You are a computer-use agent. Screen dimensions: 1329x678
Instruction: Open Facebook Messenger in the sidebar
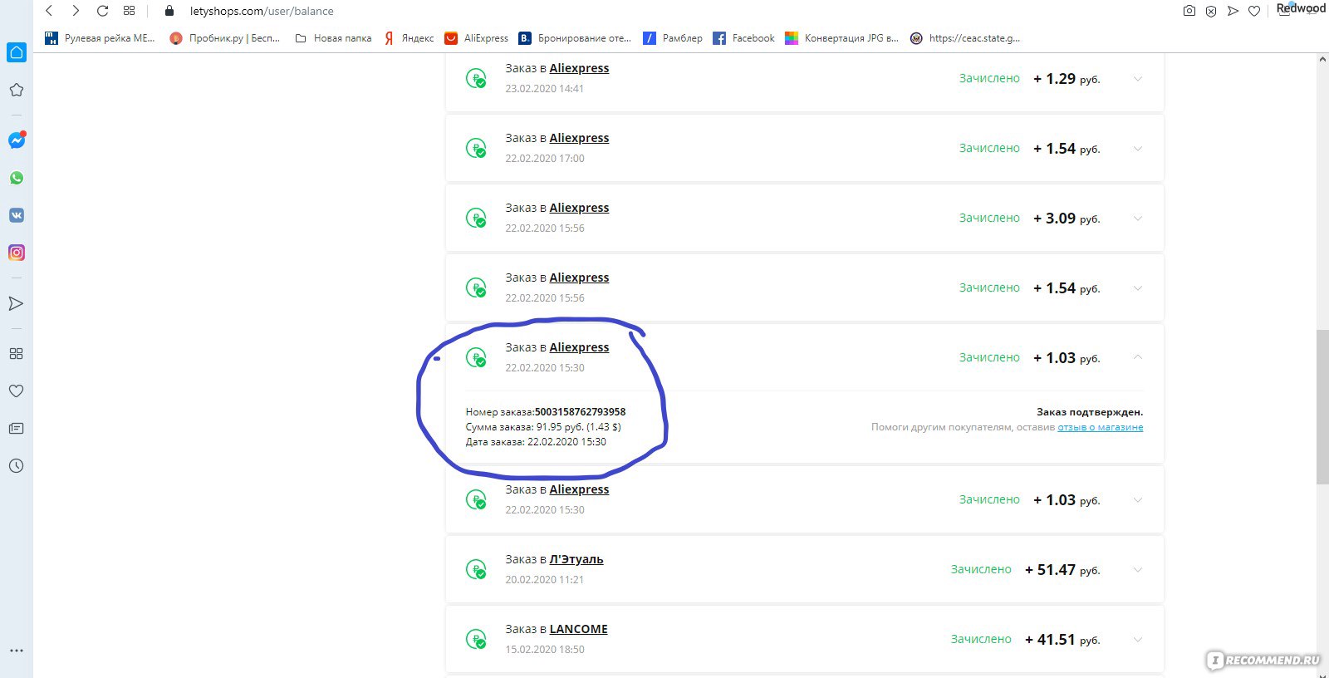17,140
